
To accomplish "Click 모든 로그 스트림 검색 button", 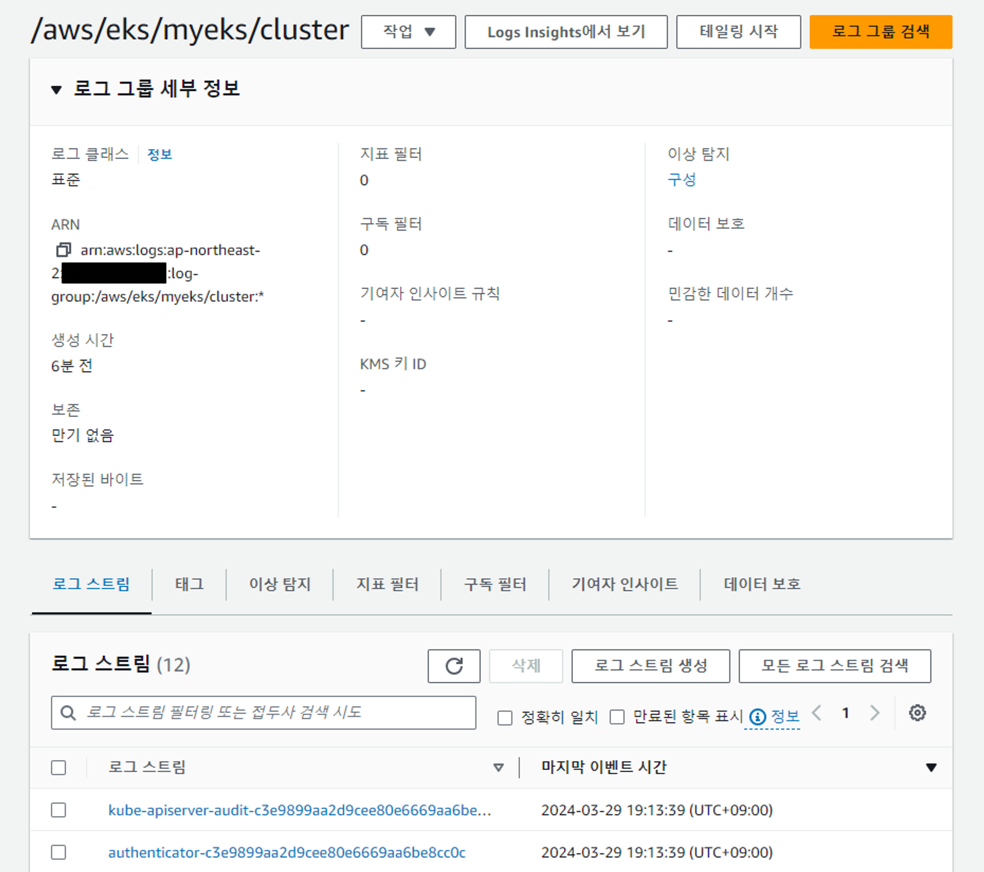I will [835, 666].
